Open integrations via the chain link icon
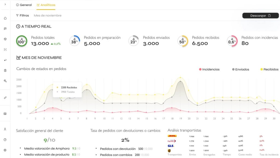 click(5, 98)
